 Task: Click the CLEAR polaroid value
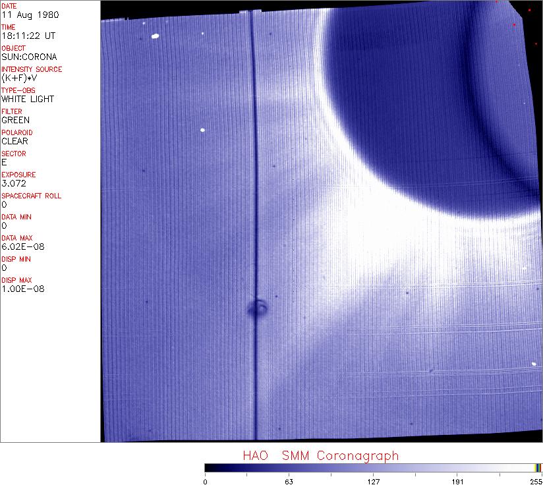(14, 141)
